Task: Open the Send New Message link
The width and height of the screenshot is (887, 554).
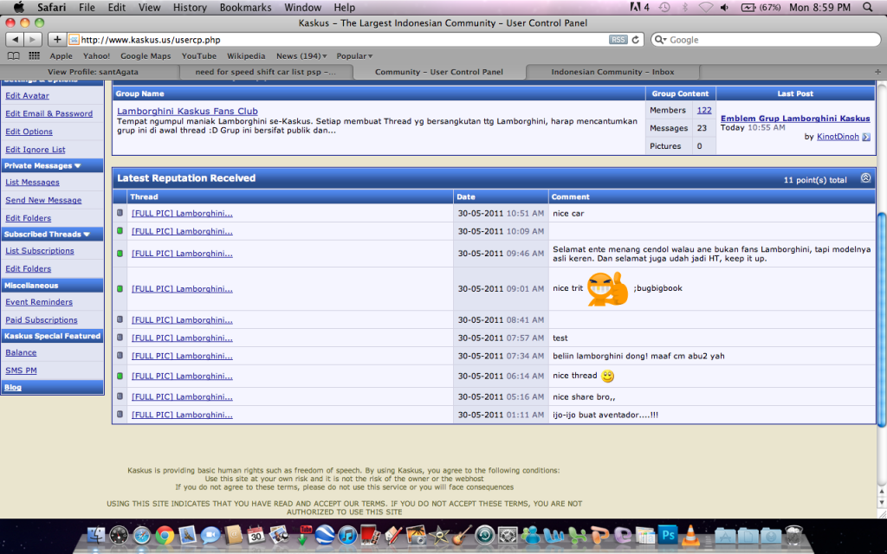Action: 43,200
